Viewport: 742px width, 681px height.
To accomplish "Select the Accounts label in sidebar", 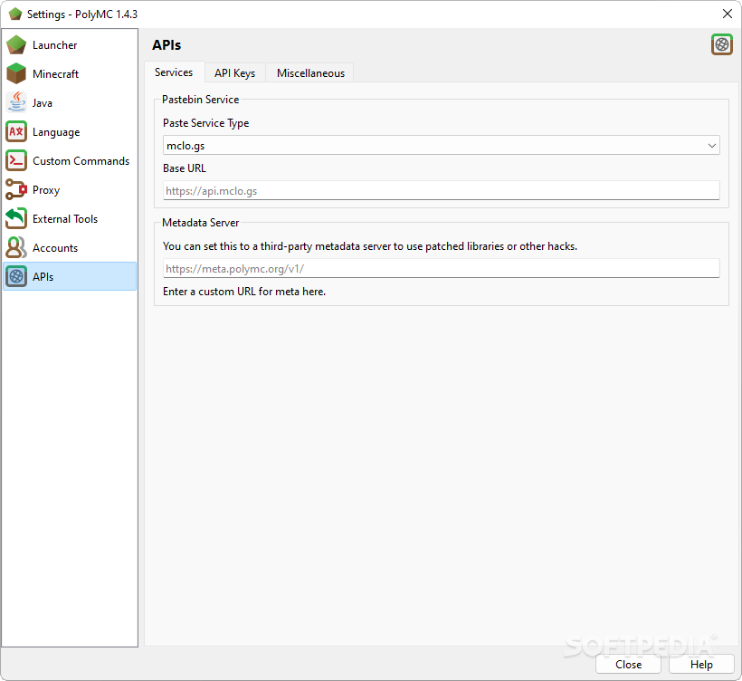I will (x=55, y=248).
